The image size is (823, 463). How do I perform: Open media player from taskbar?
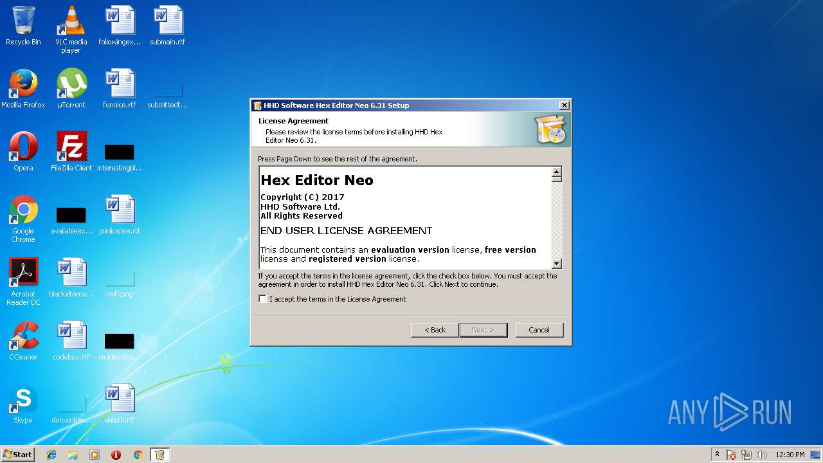[95, 455]
